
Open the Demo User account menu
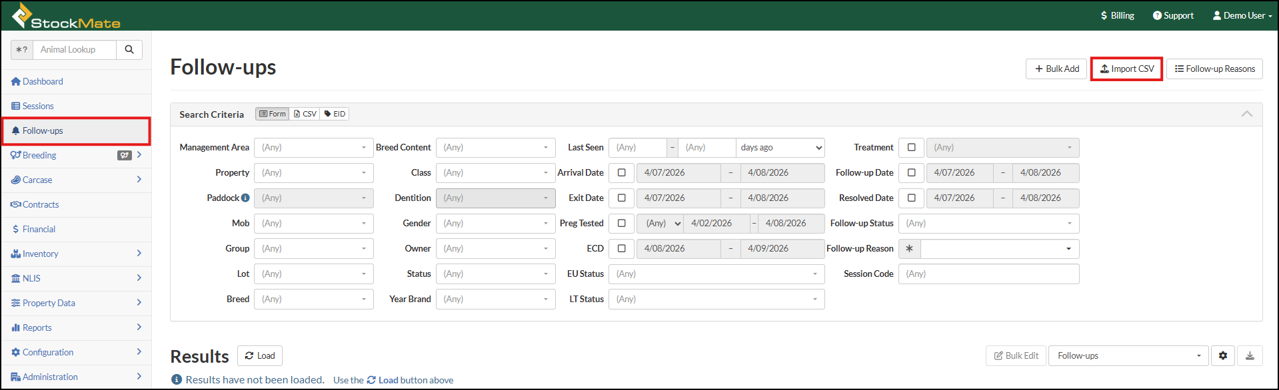[x=1242, y=15]
